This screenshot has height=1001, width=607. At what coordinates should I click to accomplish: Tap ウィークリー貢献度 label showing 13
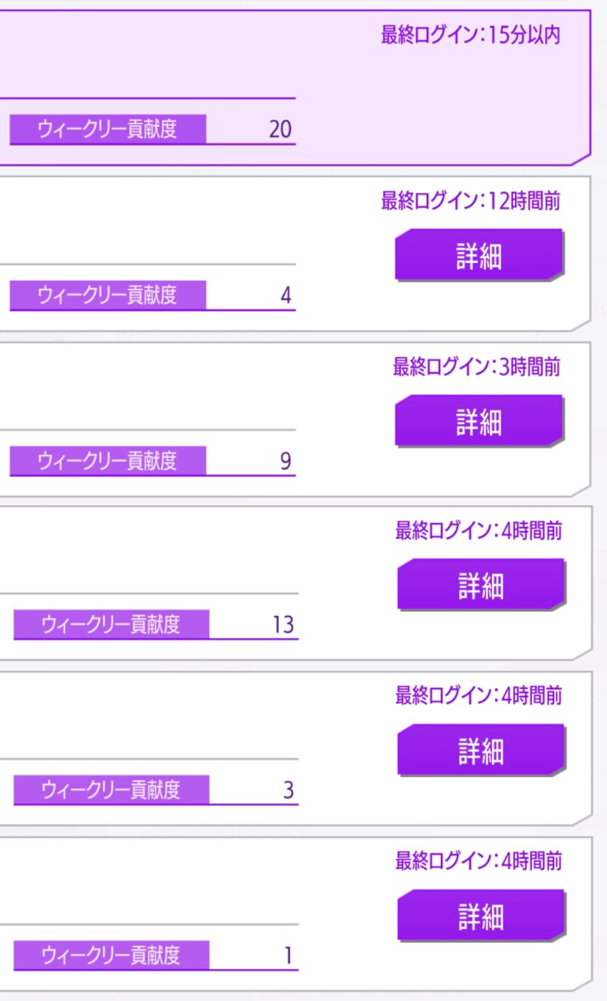tap(111, 624)
